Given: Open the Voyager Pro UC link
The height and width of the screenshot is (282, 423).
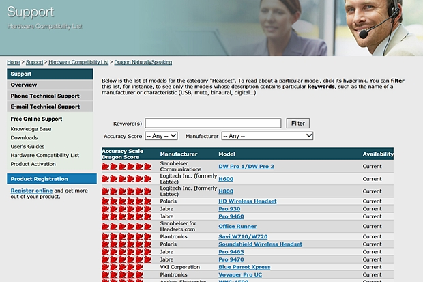Looking at the screenshot, I should pos(240,274).
